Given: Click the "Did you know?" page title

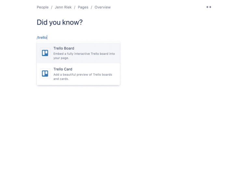Looking at the screenshot, I should (60, 22).
